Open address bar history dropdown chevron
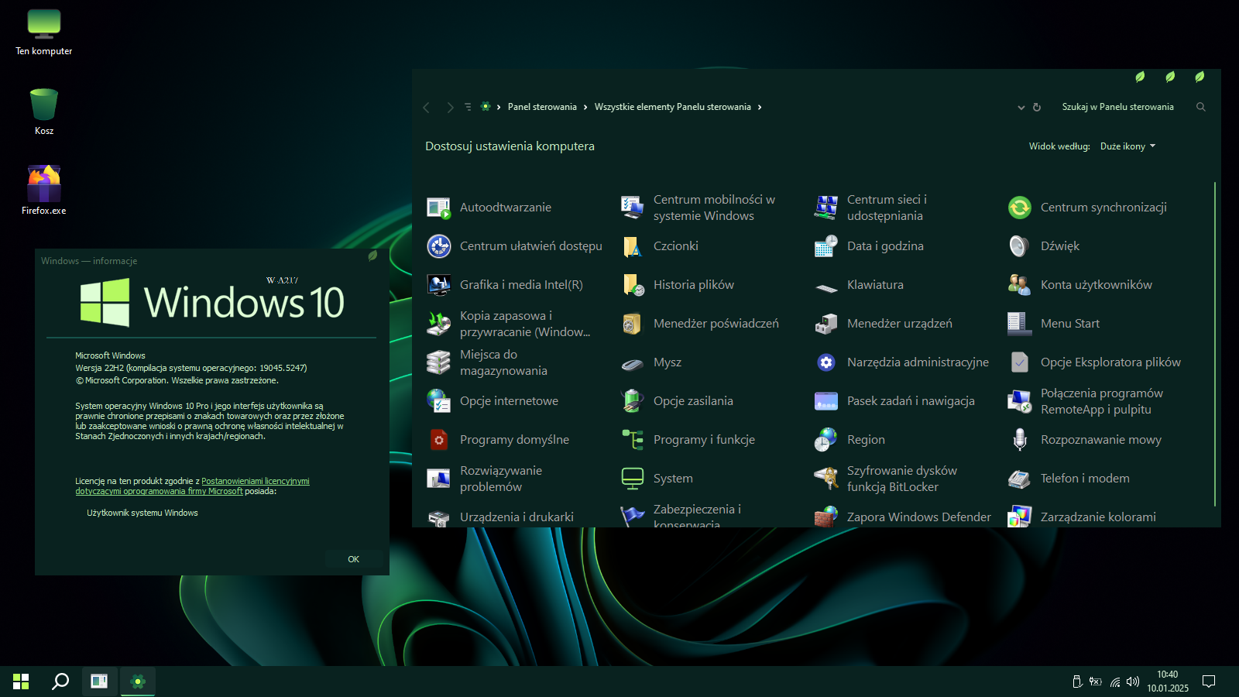The height and width of the screenshot is (697, 1239). tap(1021, 108)
